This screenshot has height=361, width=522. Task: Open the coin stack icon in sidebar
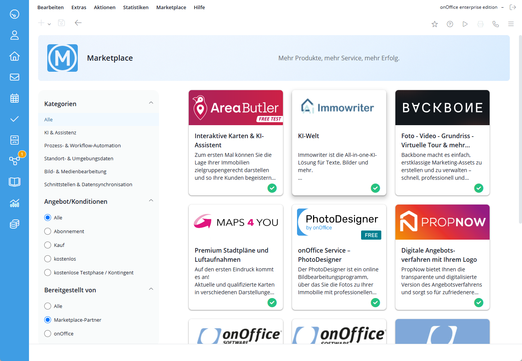(14, 224)
